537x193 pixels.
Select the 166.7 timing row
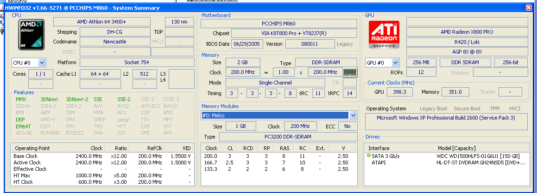click(279, 163)
